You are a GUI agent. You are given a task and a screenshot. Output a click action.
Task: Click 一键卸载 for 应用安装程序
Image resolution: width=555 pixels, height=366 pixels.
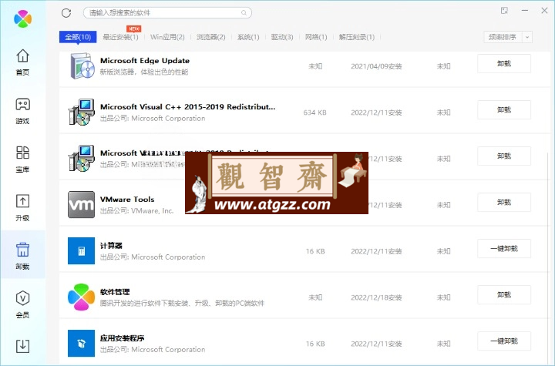coord(504,341)
